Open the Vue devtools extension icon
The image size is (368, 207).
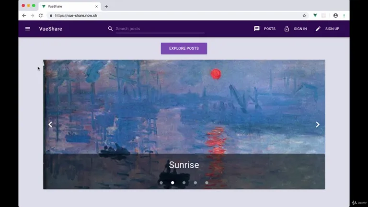[315, 15]
